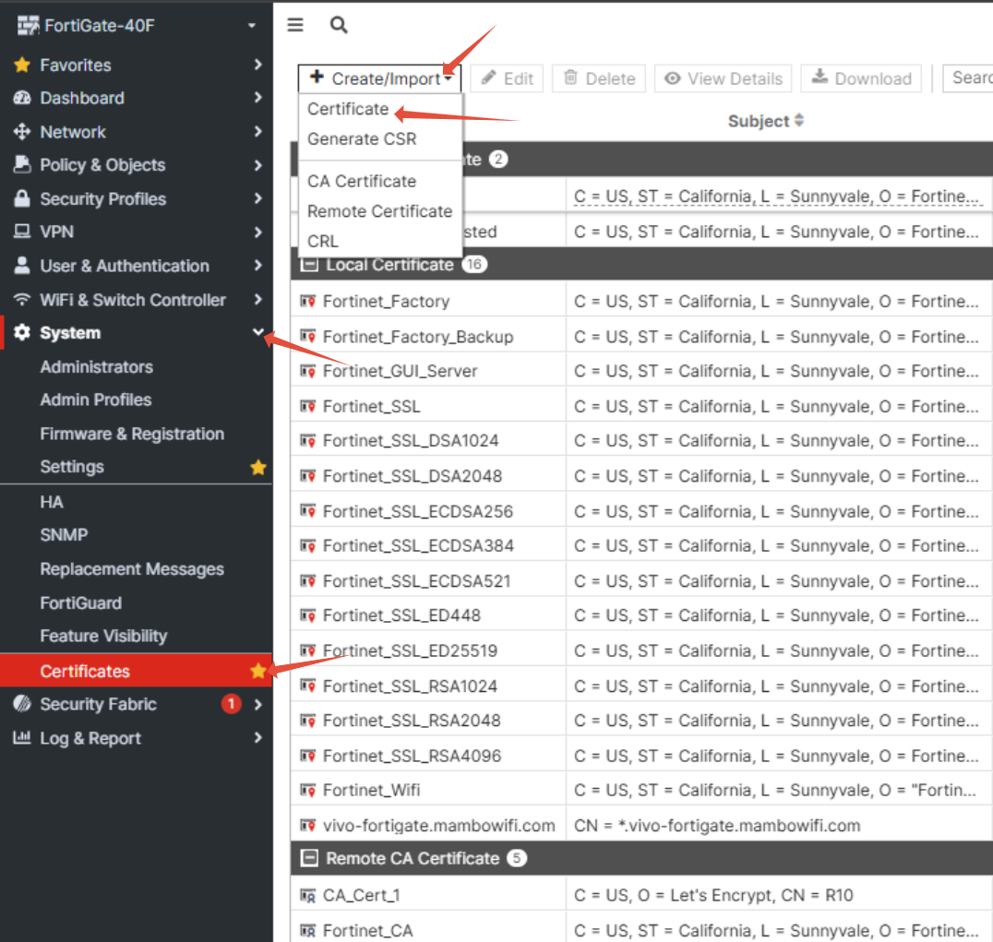Image resolution: width=993 pixels, height=942 pixels.
Task: Click the hamburger menu icon
Action: [295, 25]
